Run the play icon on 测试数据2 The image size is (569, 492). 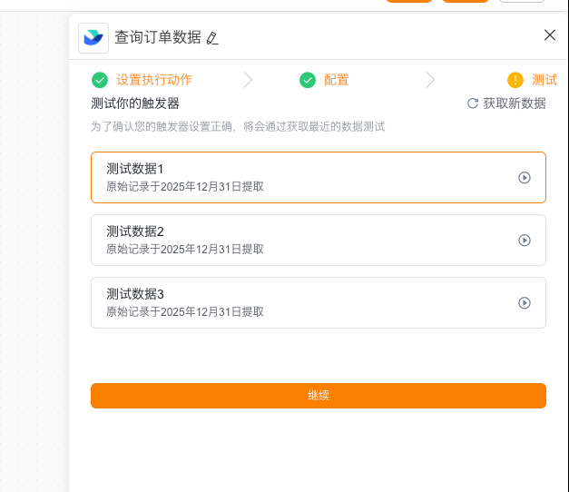tap(525, 241)
